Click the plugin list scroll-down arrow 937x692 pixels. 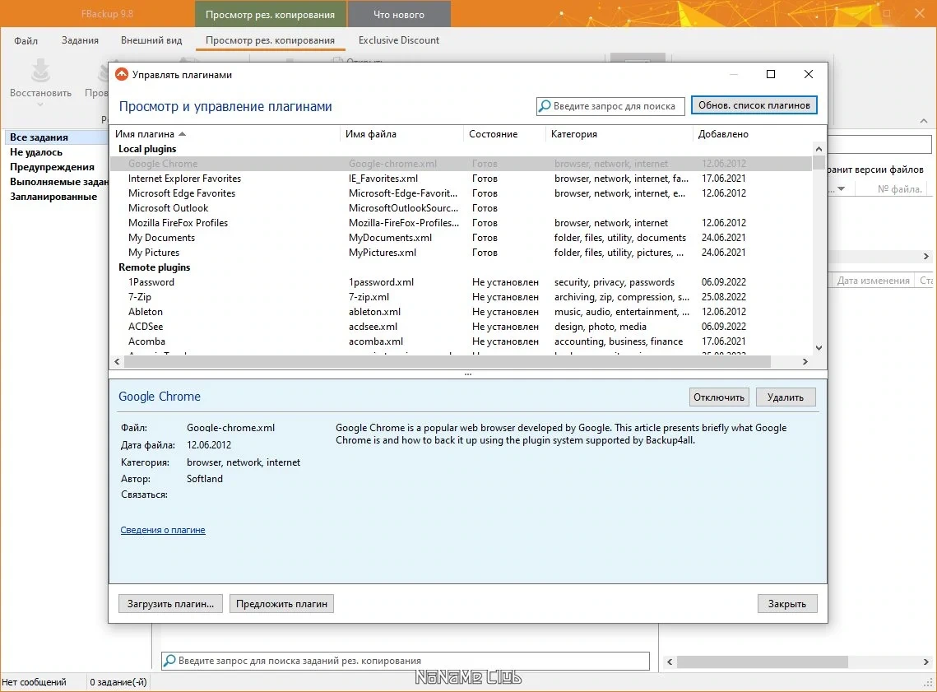point(819,348)
